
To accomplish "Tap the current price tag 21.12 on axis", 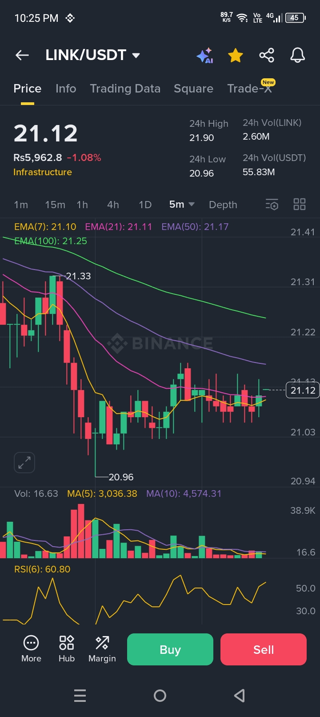I will (x=303, y=391).
